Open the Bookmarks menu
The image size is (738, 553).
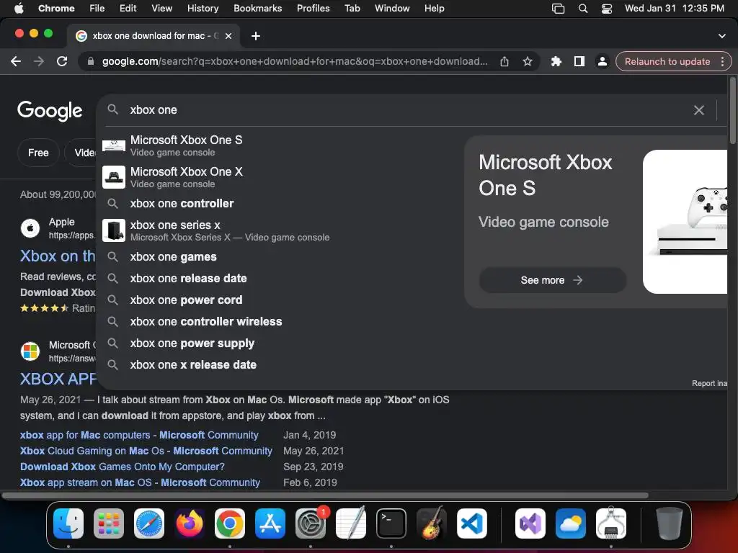257,9
